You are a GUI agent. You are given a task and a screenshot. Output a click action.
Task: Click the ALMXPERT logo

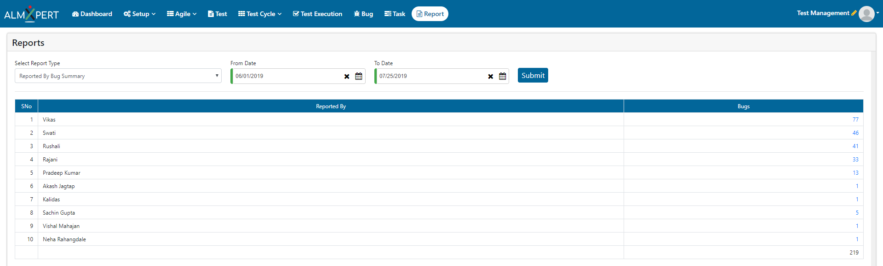coord(31,14)
